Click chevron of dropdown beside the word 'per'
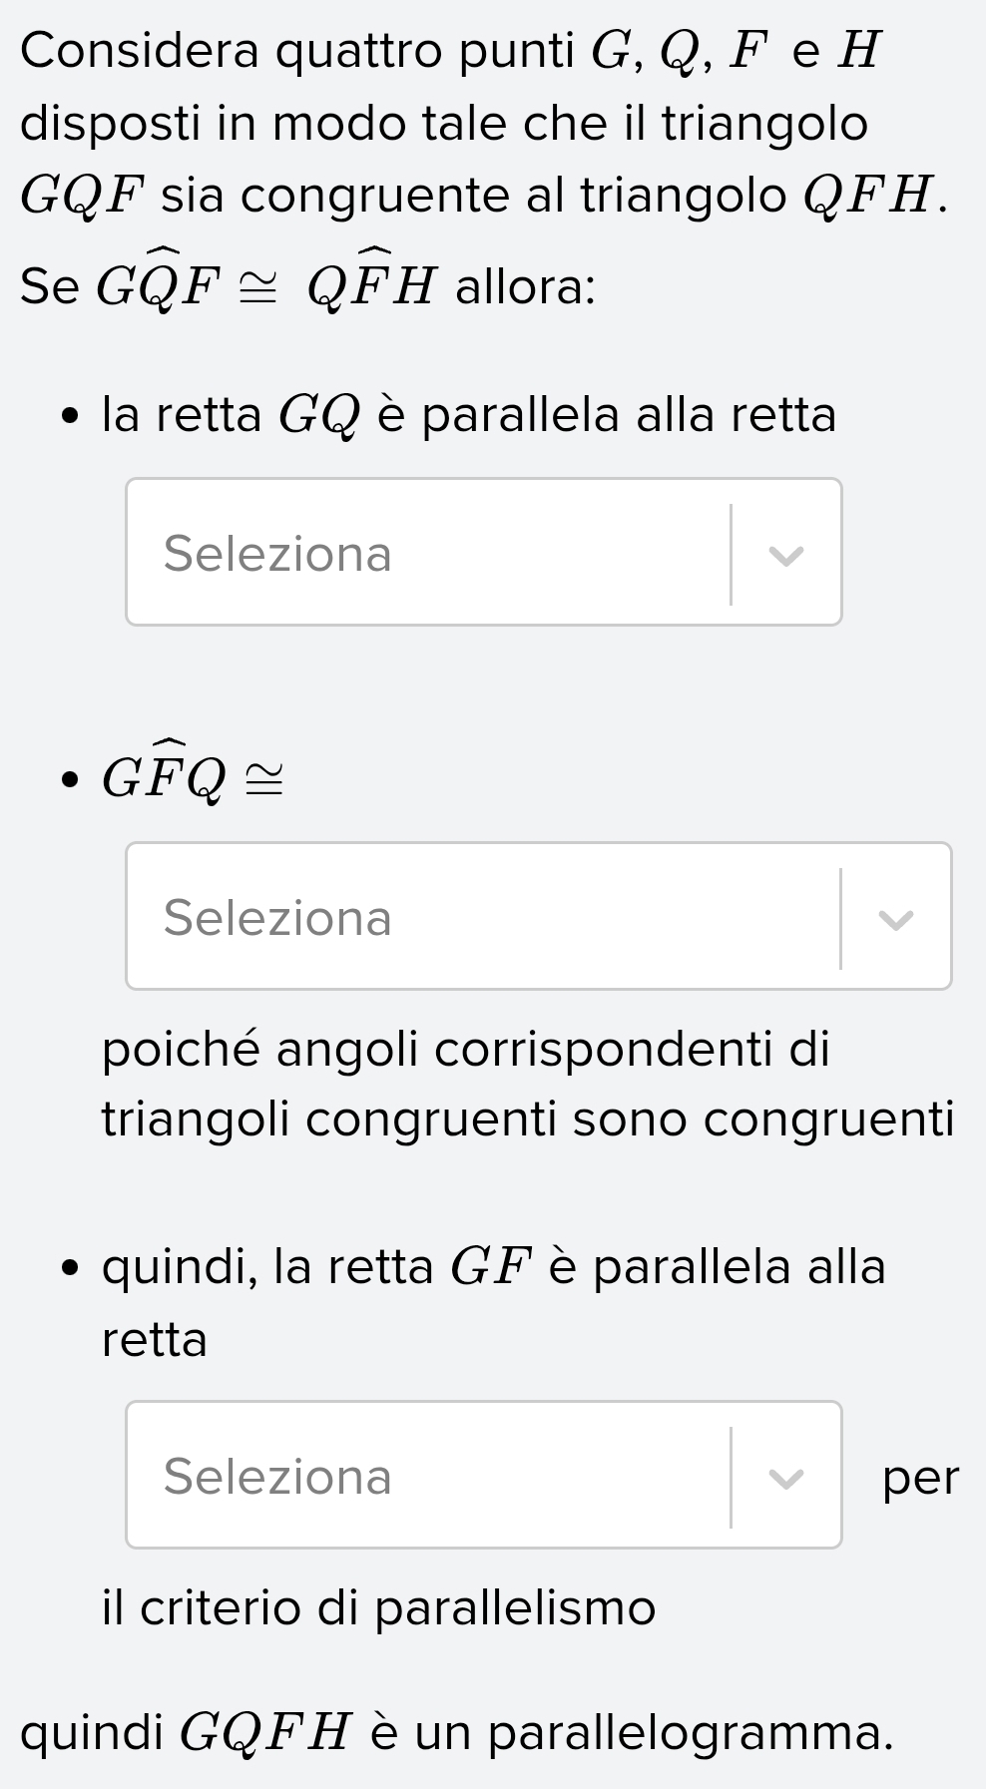This screenshot has width=986, height=1789. point(786,1478)
